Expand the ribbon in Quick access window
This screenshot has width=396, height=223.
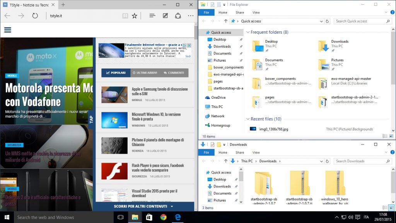coord(386,12)
